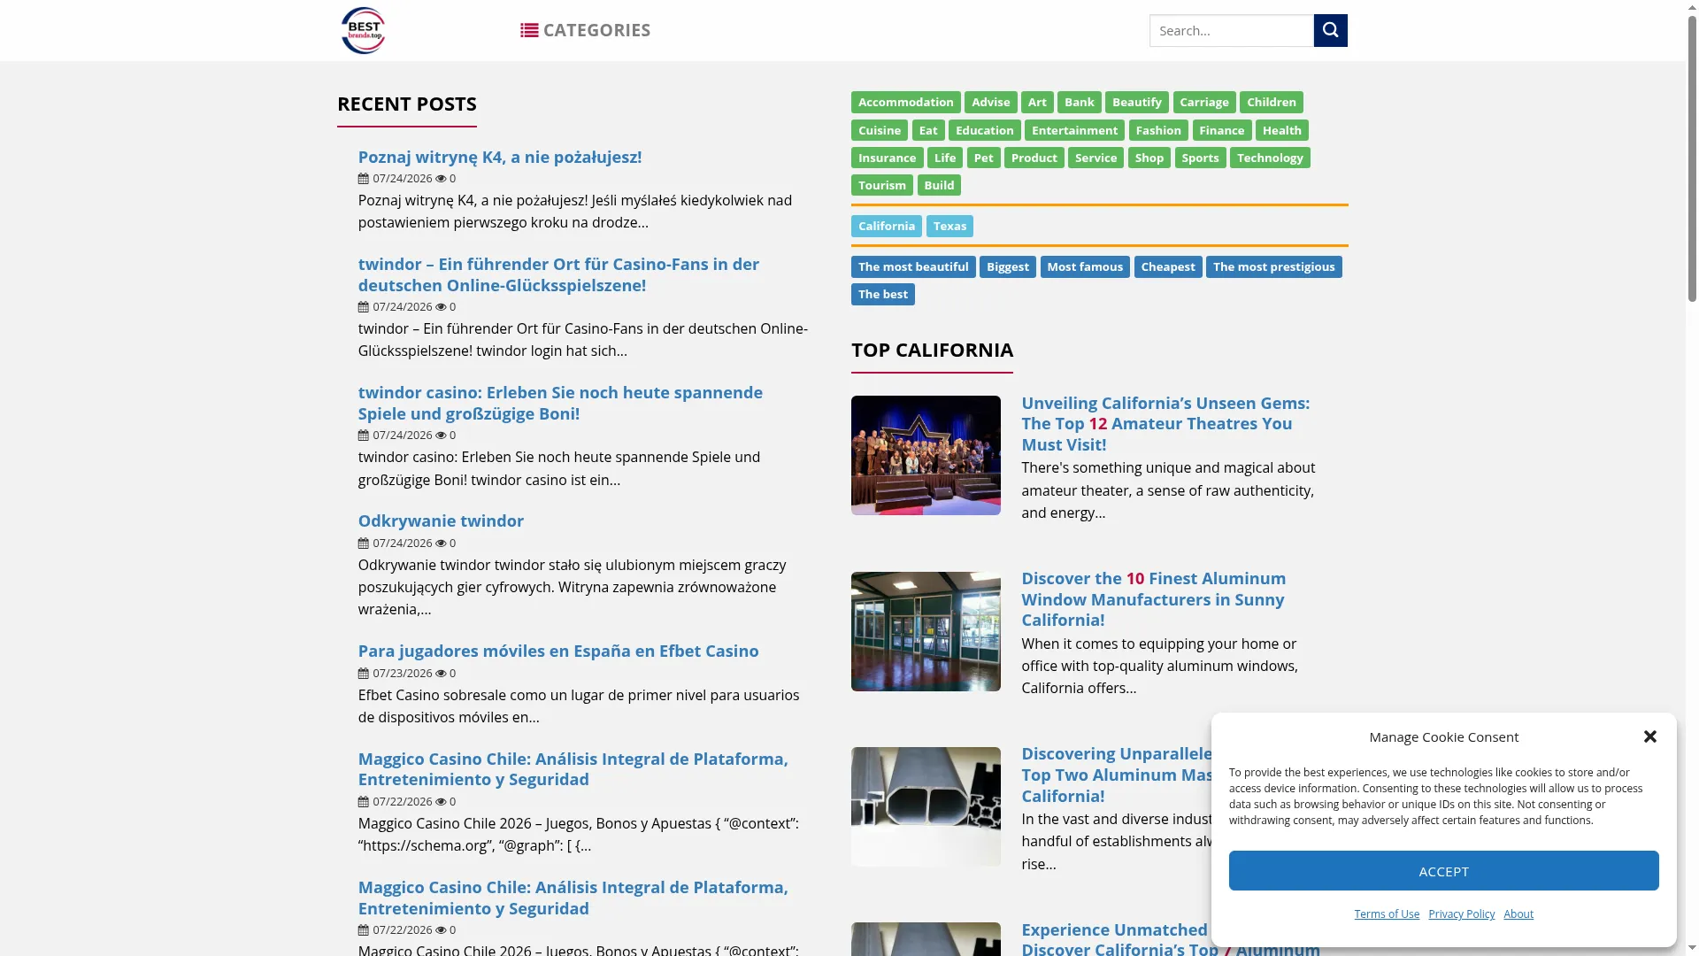Filter by The most prestigious tag

[1273, 266]
